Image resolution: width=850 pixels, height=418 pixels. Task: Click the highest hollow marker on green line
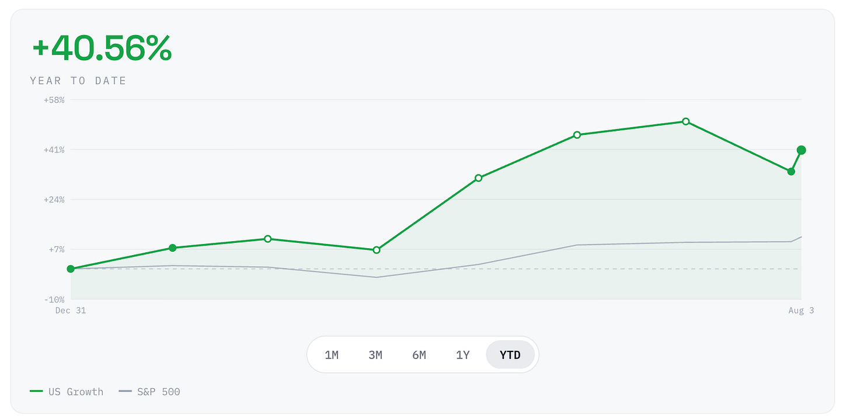click(x=686, y=121)
